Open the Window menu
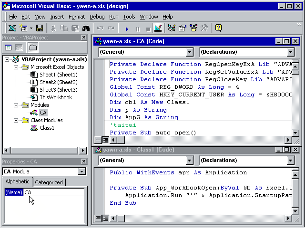The image size is (305, 228). click(149, 17)
